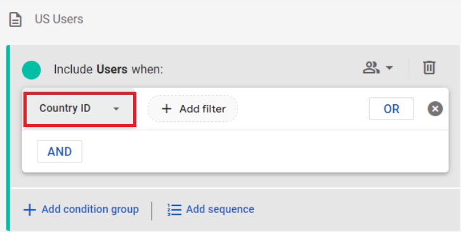Click the green vertical bar of the group
461x232 pixels.
(8, 138)
